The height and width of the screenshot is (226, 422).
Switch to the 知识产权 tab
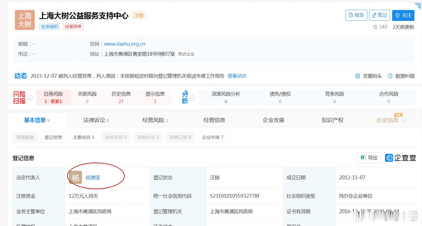click(x=333, y=120)
